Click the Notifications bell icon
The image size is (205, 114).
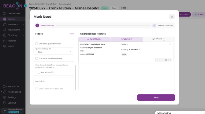click(5, 92)
